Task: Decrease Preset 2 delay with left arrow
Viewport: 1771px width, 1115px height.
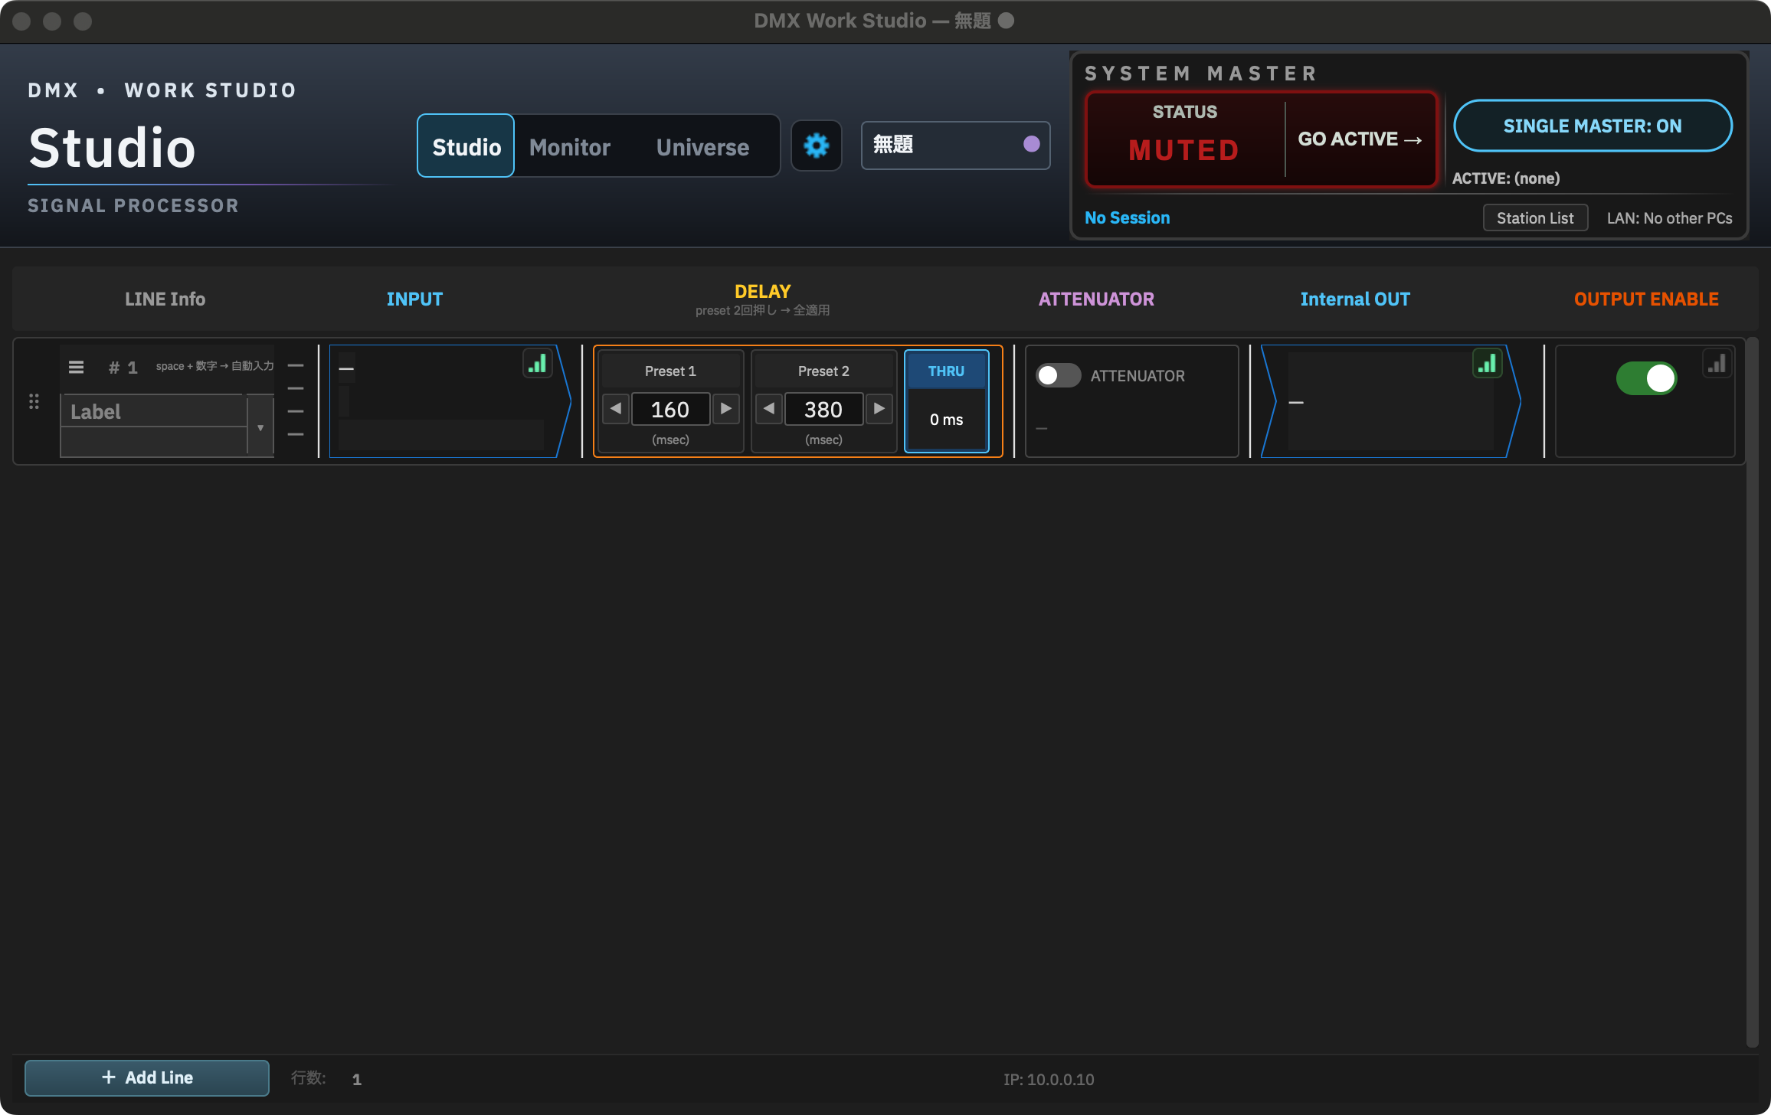Action: tap(769, 409)
